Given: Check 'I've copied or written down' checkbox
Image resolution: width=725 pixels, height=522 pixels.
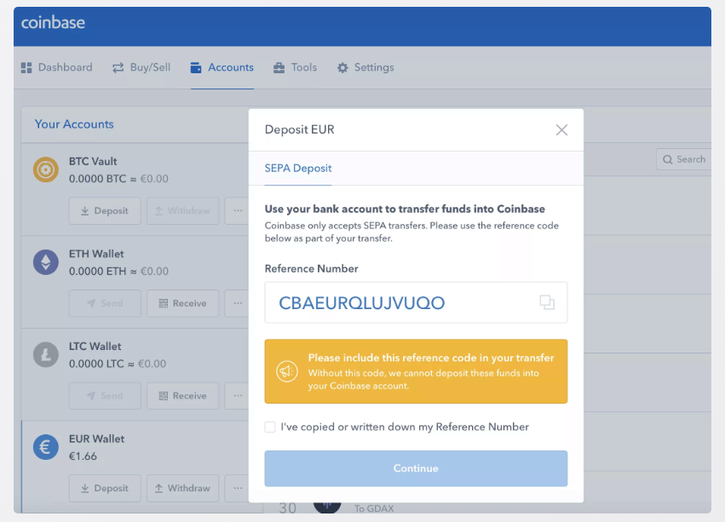Looking at the screenshot, I should click(x=270, y=427).
